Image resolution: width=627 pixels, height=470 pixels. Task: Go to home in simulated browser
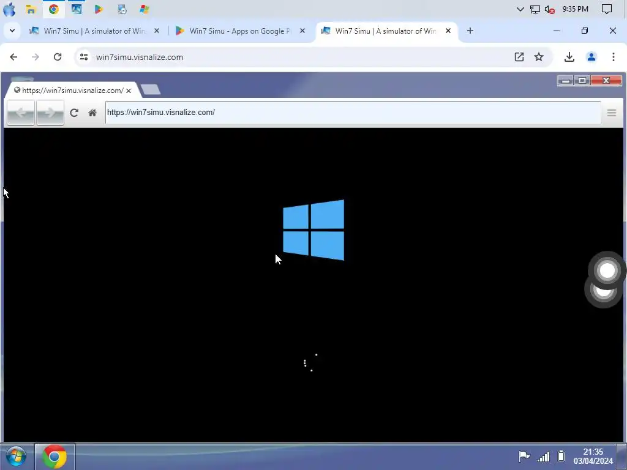pos(92,113)
